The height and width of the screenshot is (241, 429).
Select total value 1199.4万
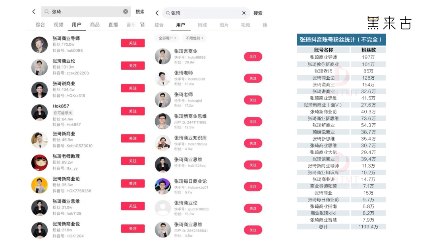368,227
